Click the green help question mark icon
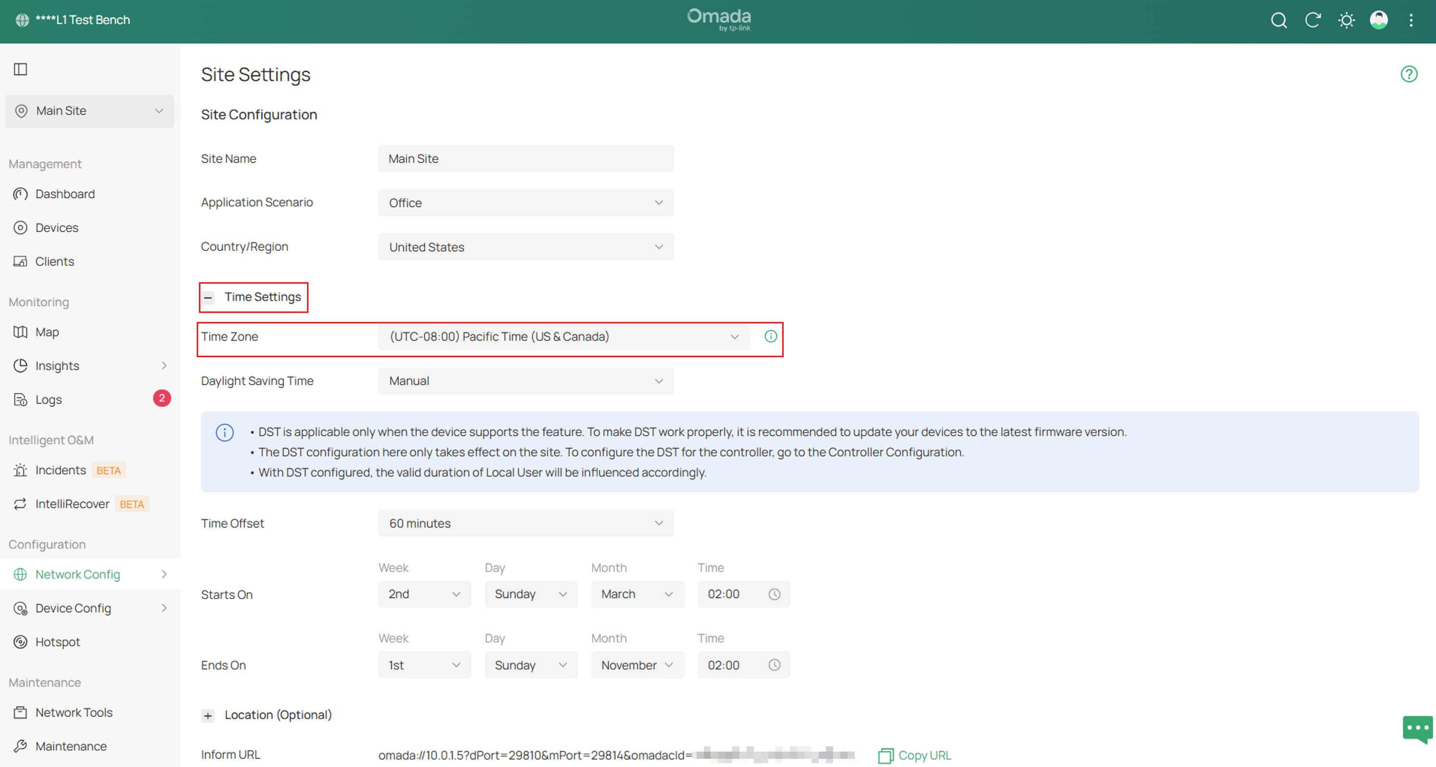 1409,73
